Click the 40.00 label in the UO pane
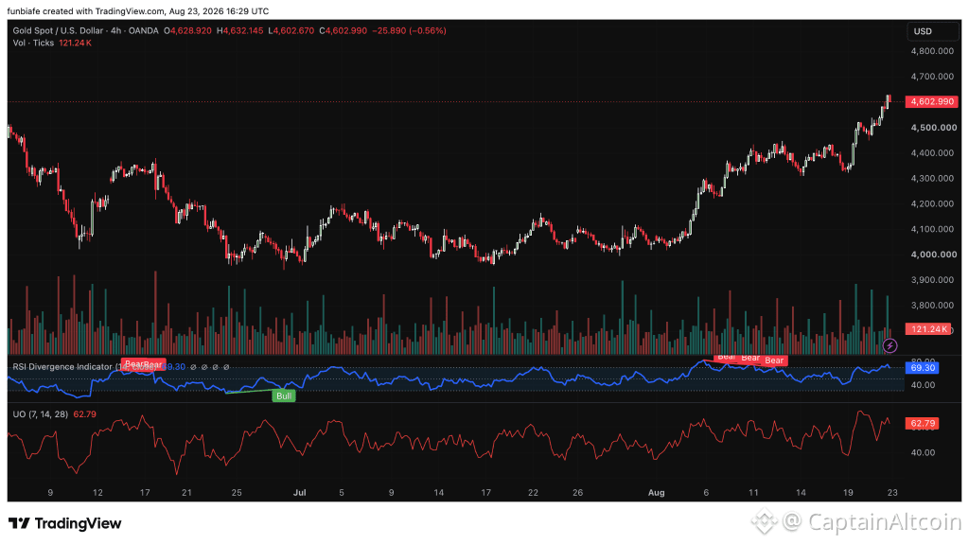Screen dimensions: 969x545 coord(923,452)
